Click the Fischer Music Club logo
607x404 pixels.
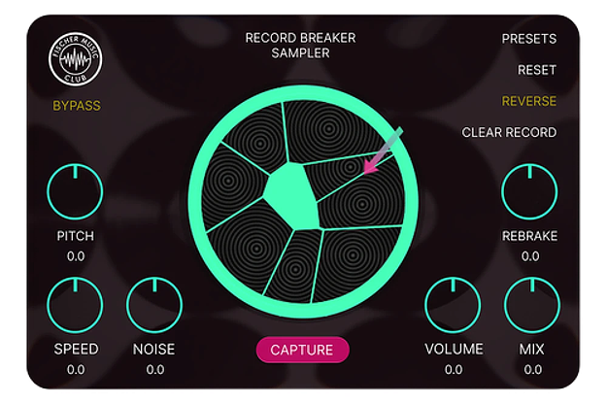pos(76,59)
